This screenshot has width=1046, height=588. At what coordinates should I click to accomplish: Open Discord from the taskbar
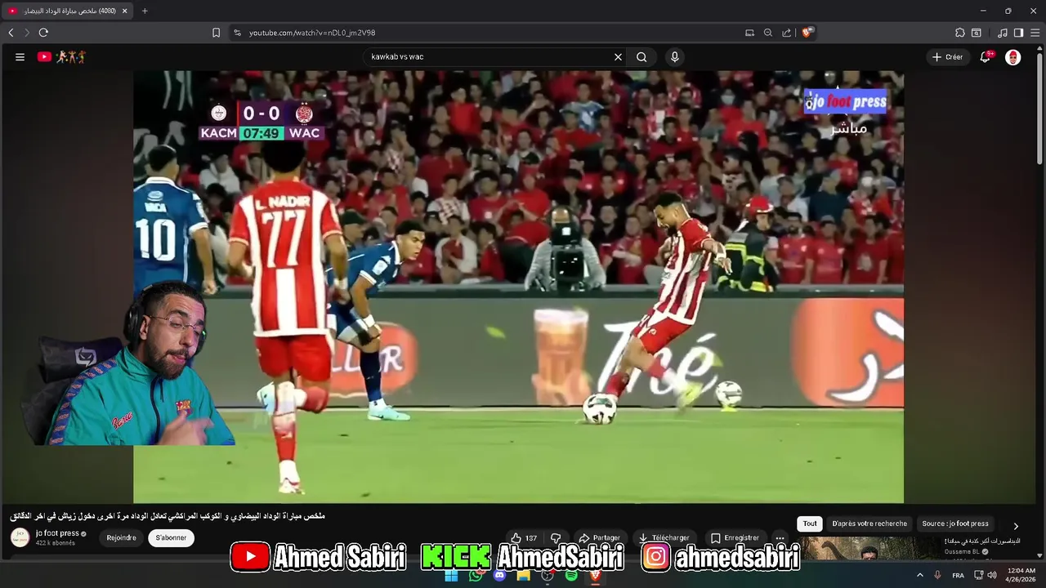point(499,575)
